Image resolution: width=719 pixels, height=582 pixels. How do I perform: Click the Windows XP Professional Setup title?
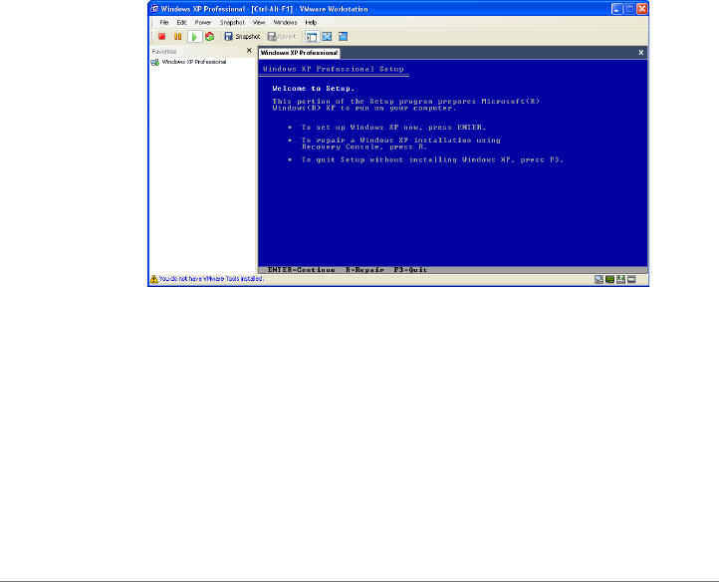pos(334,70)
